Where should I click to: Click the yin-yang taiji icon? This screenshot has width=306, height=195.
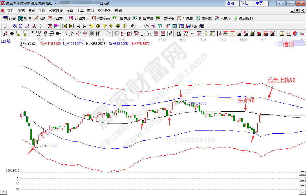pos(295,34)
